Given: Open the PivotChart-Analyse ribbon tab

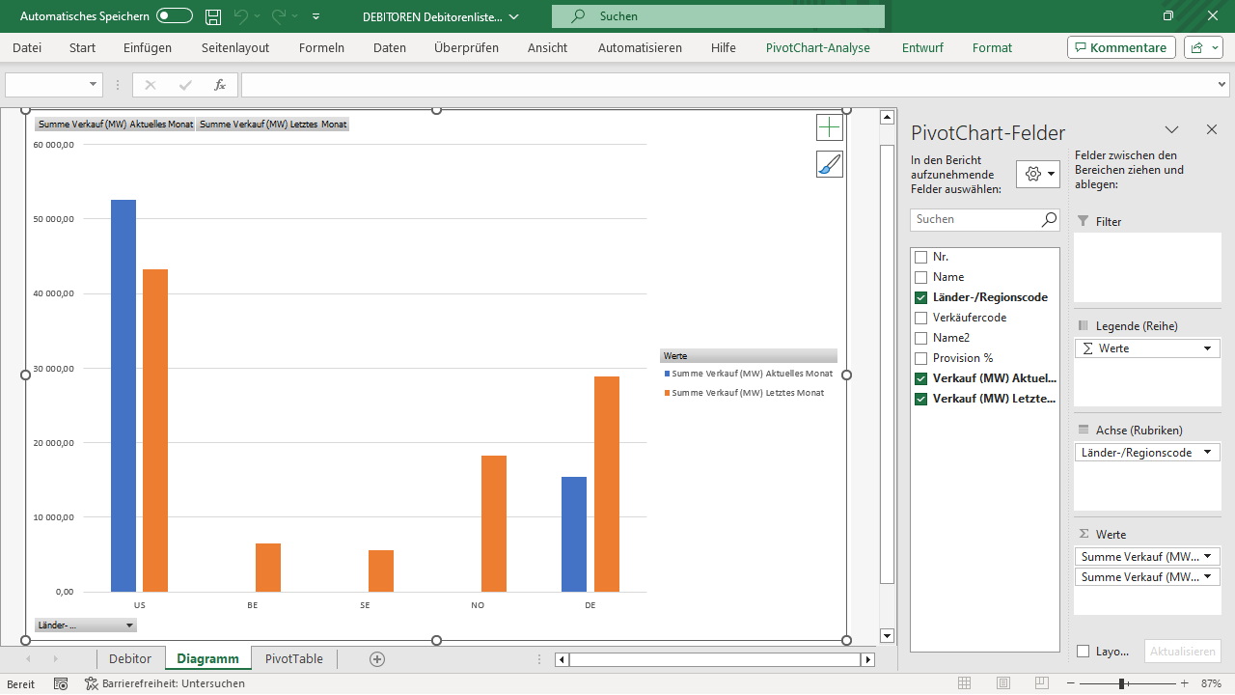Looking at the screenshot, I should click(817, 47).
